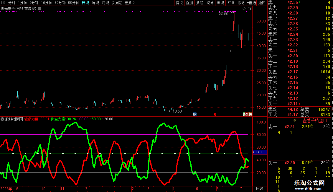Screen dimensions: 333x192
Task: Select the 周线 weekly period tab
Action: (x=95, y=3)
